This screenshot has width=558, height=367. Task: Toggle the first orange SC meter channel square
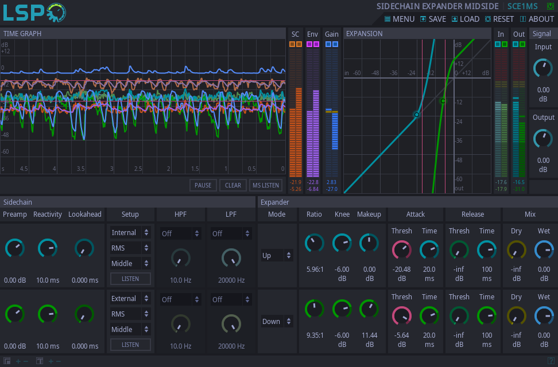coord(292,44)
